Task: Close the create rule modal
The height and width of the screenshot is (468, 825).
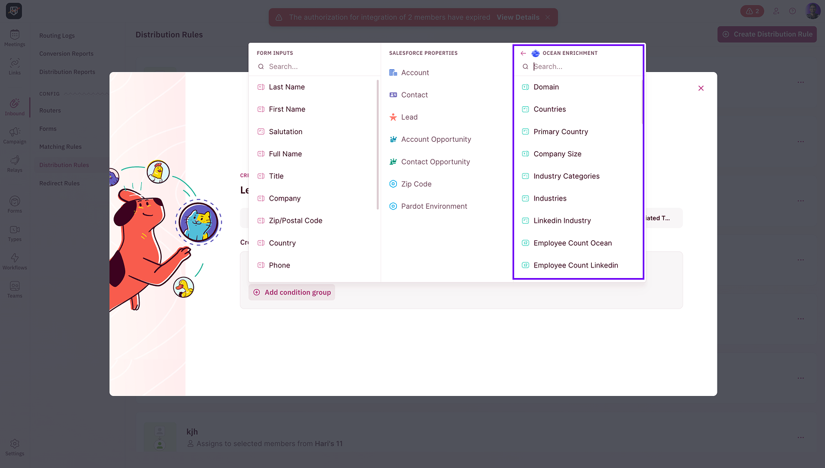Action: [x=701, y=88]
